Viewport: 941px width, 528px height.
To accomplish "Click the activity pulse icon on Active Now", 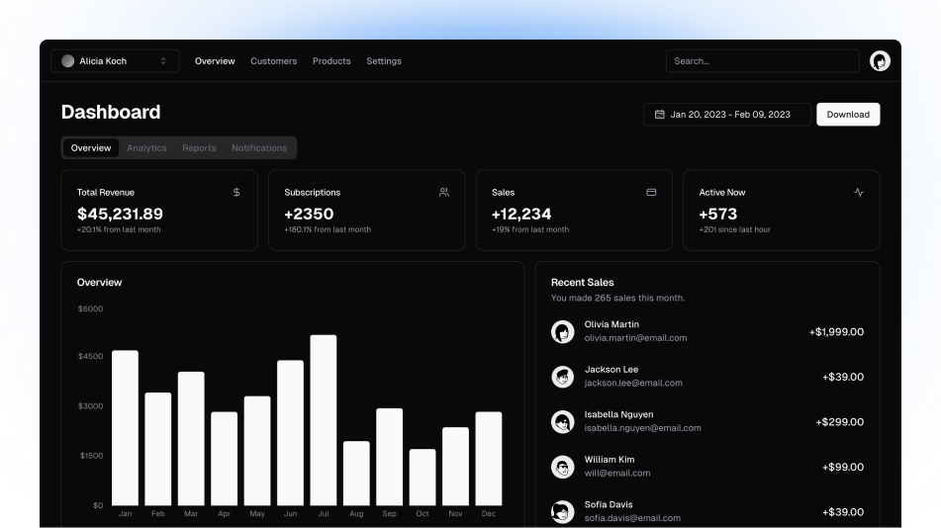I will click(x=859, y=193).
